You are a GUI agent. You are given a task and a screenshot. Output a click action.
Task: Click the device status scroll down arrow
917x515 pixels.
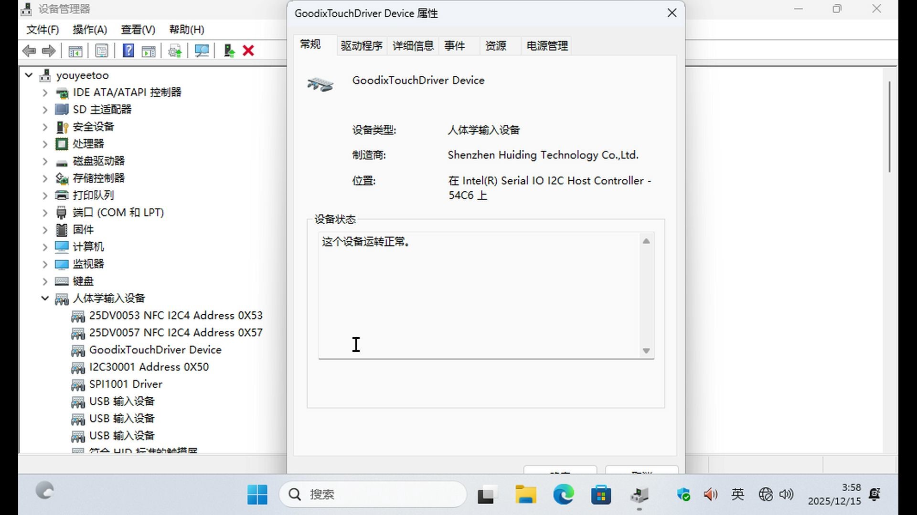tap(646, 351)
